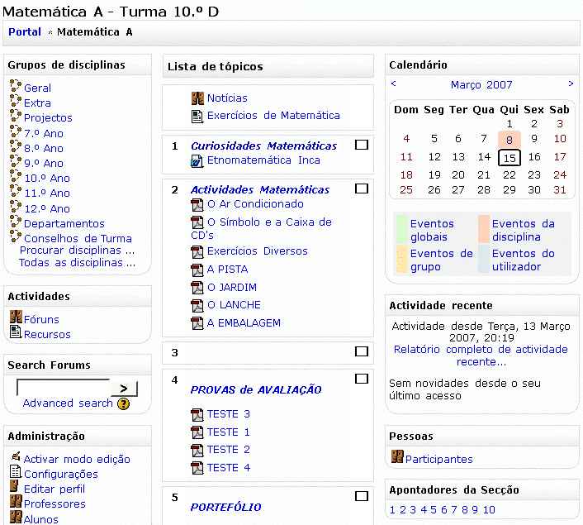Viewport: 583px width, 525px height.
Task: Click the Participantes icon in Pessoas
Action: [x=397, y=458]
